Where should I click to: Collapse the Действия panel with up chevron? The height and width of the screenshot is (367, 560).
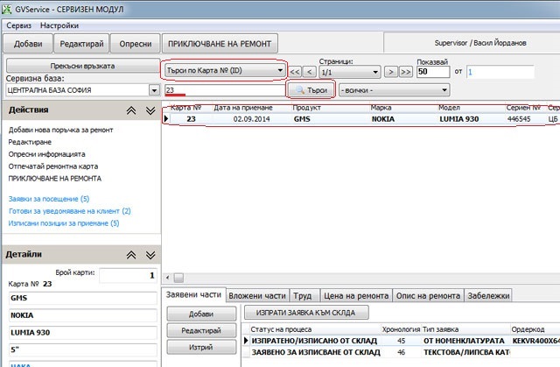coord(131,110)
